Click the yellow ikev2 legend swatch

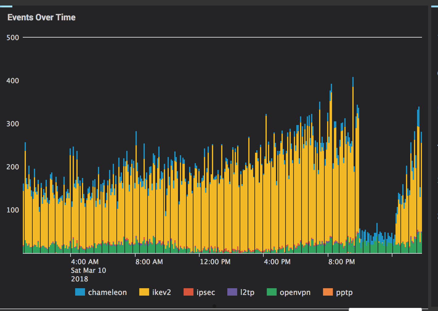coord(144,292)
